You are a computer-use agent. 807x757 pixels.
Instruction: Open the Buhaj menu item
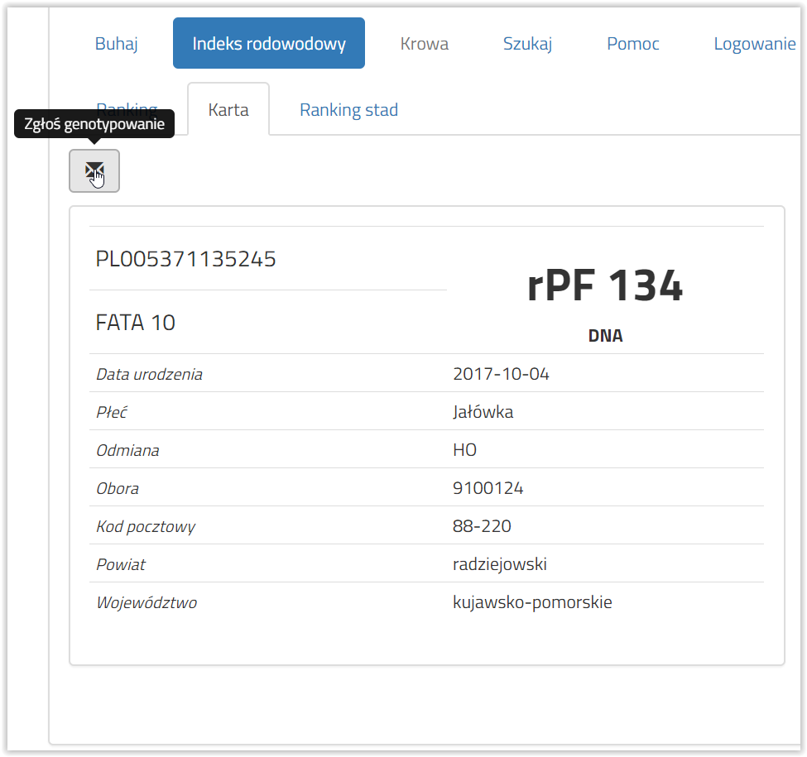(117, 44)
